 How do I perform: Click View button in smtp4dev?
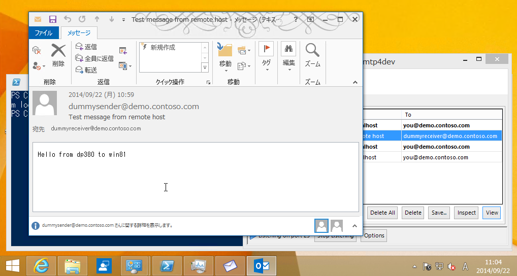coord(492,213)
